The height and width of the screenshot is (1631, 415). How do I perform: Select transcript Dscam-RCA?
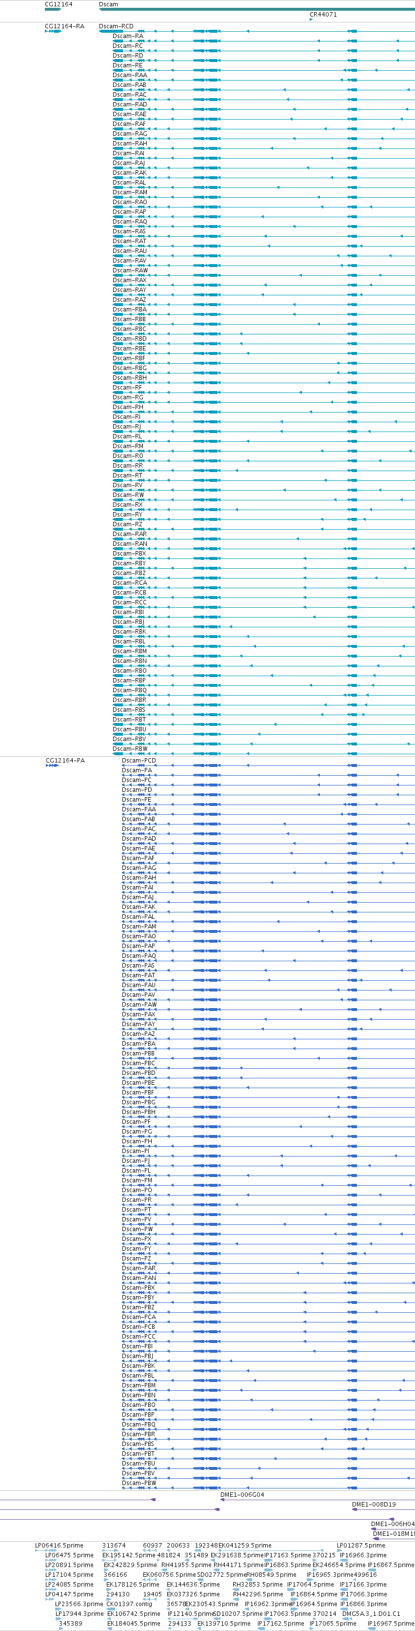130,583
